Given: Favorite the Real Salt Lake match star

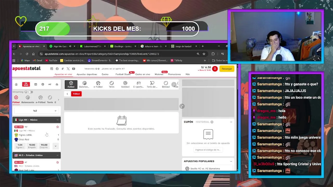Looking at the screenshot, I should [57, 162].
